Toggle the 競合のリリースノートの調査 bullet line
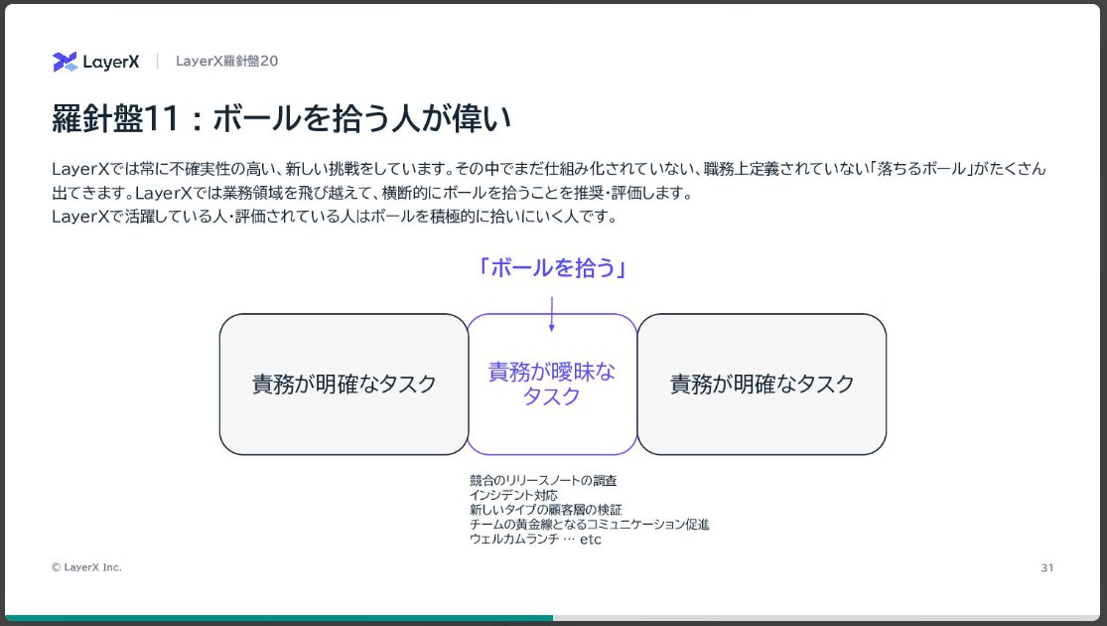Viewport: 1107px width, 626px height. 545,479
